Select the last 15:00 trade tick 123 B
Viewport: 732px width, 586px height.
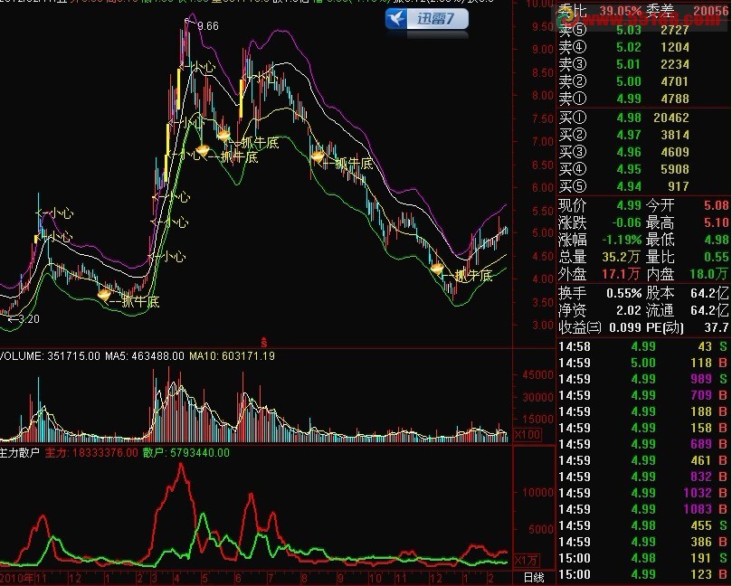643,575
